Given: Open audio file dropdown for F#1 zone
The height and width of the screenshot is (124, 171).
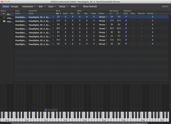Looking at the screenshot, I should pyautogui.click(x=53, y=40).
